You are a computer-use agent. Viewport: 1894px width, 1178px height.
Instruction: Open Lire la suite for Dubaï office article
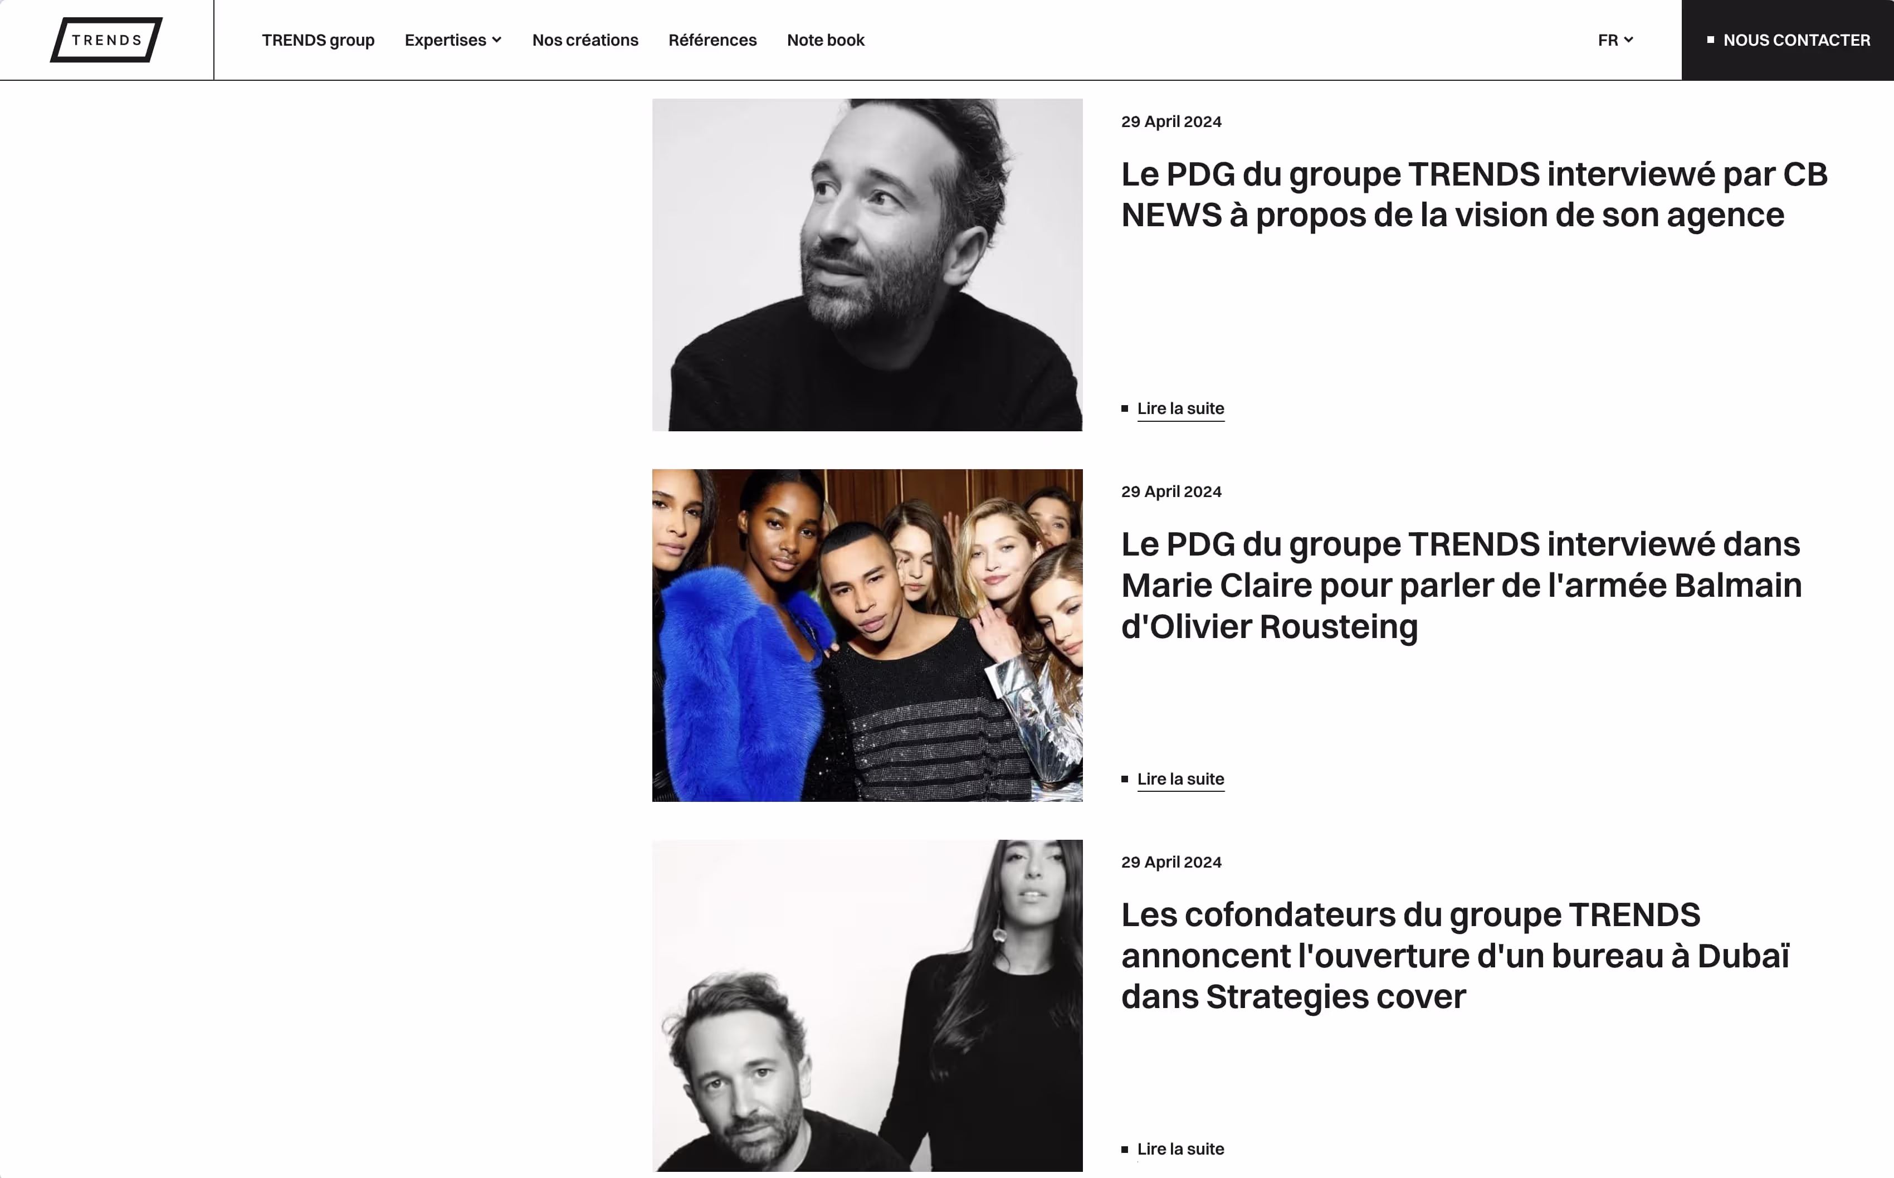(x=1180, y=1149)
